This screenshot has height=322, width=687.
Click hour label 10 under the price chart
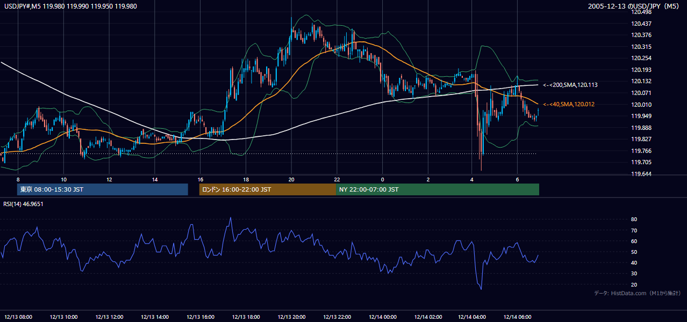[63, 179]
